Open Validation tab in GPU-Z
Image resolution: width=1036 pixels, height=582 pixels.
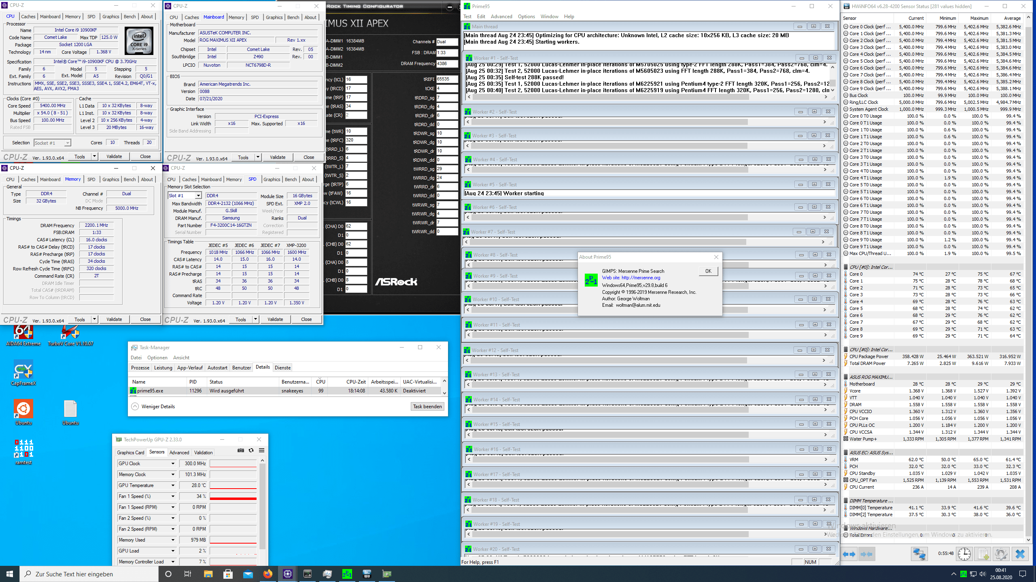coord(203,453)
